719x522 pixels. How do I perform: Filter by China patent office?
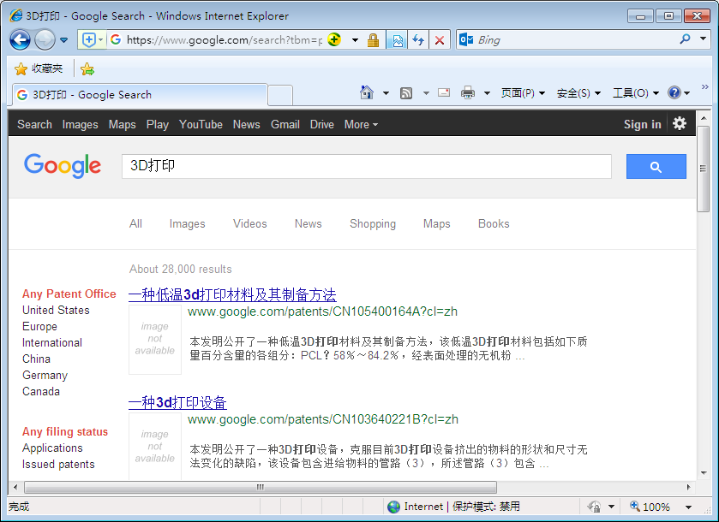36,359
